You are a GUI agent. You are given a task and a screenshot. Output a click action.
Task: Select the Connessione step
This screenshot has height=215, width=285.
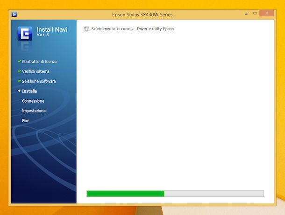coord(33,101)
